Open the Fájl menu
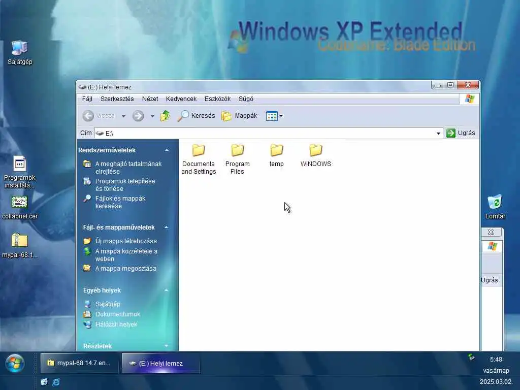The image size is (520, 390). coord(87,99)
